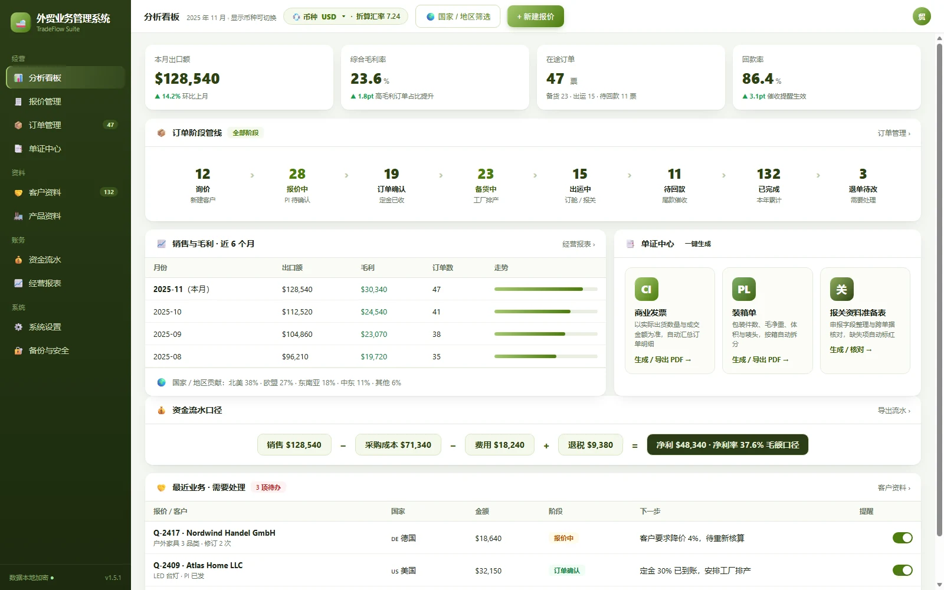Image resolution: width=944 pixels, height=590 pixels.
Task: Click the 国家 / 地区筛选 filter button
Action: [458, 17]
